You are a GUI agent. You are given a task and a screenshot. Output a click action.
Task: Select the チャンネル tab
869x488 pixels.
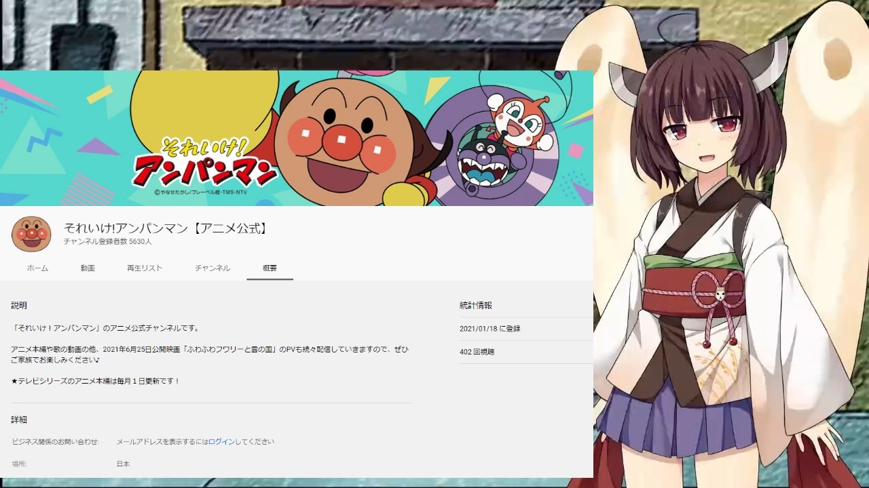(212, 268)
